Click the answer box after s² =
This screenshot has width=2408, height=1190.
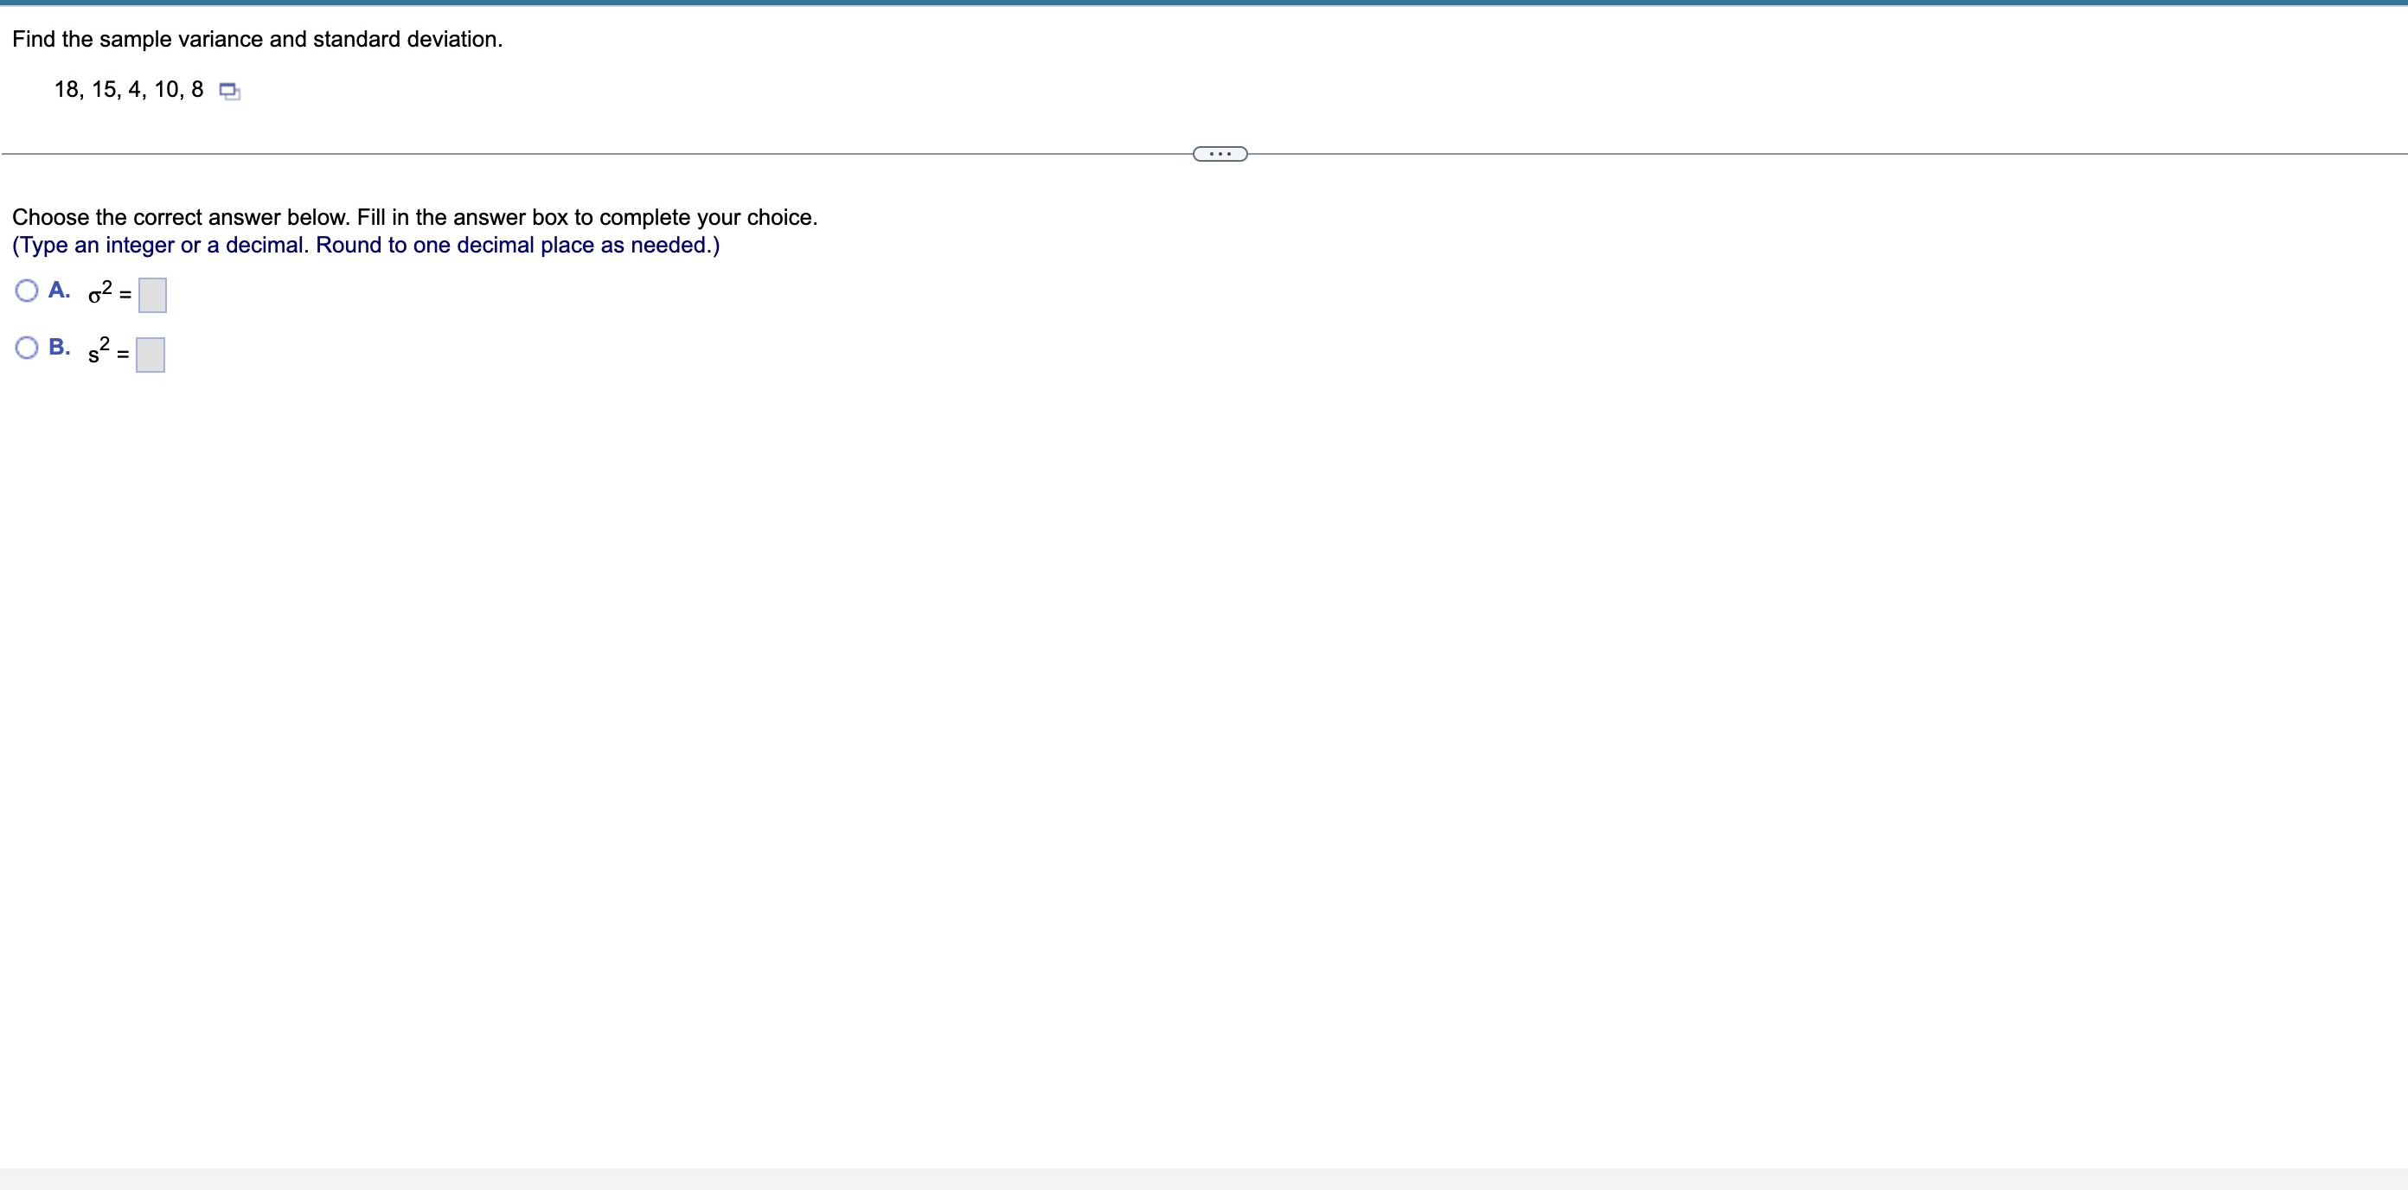click(150, 355)
